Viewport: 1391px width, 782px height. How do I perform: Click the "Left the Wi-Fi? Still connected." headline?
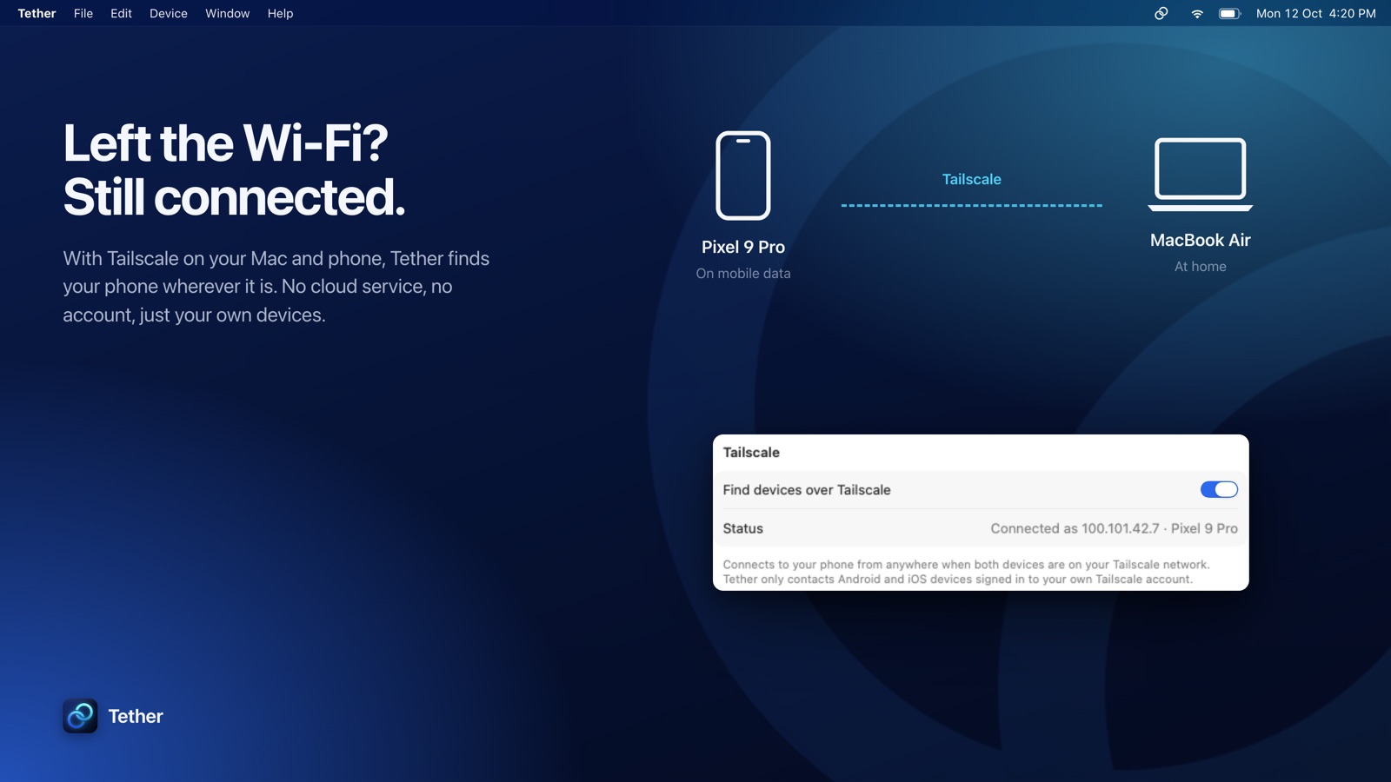click(x=235, y=169)
